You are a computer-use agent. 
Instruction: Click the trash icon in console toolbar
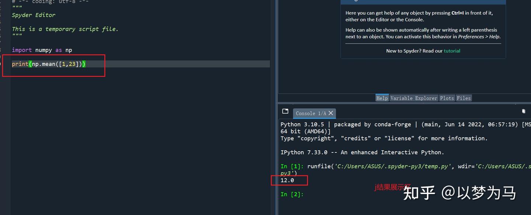tap(523, 111)
